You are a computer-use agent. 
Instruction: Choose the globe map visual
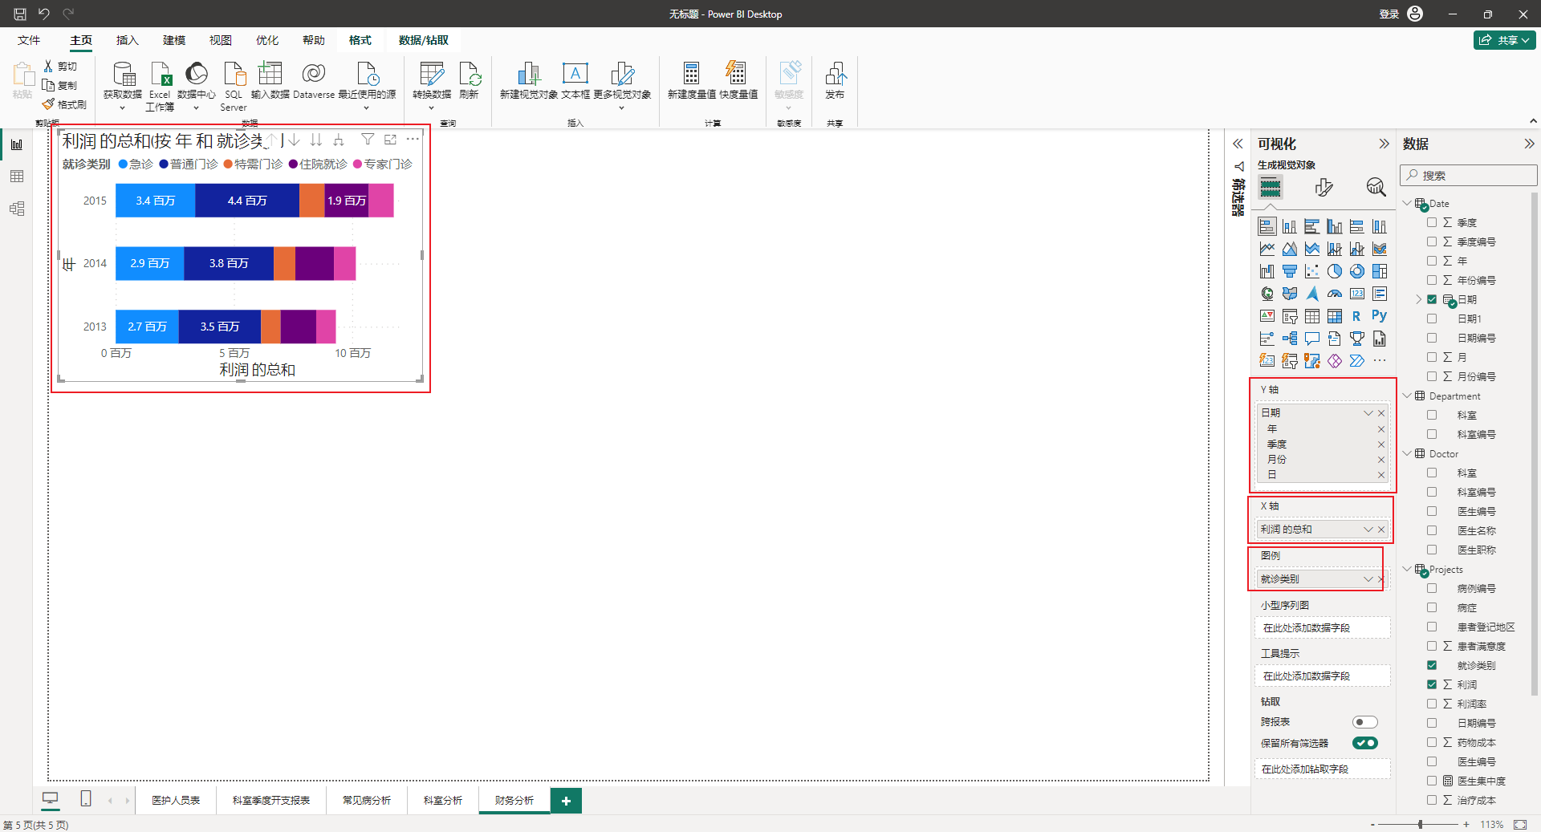(x=1267, y=294)
